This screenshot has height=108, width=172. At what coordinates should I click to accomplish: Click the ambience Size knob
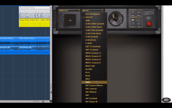pos(139,23)
